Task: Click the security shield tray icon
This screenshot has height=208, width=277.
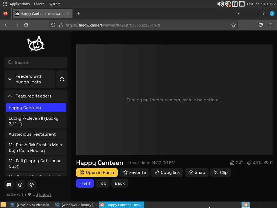Action: [x=228, y=4]
